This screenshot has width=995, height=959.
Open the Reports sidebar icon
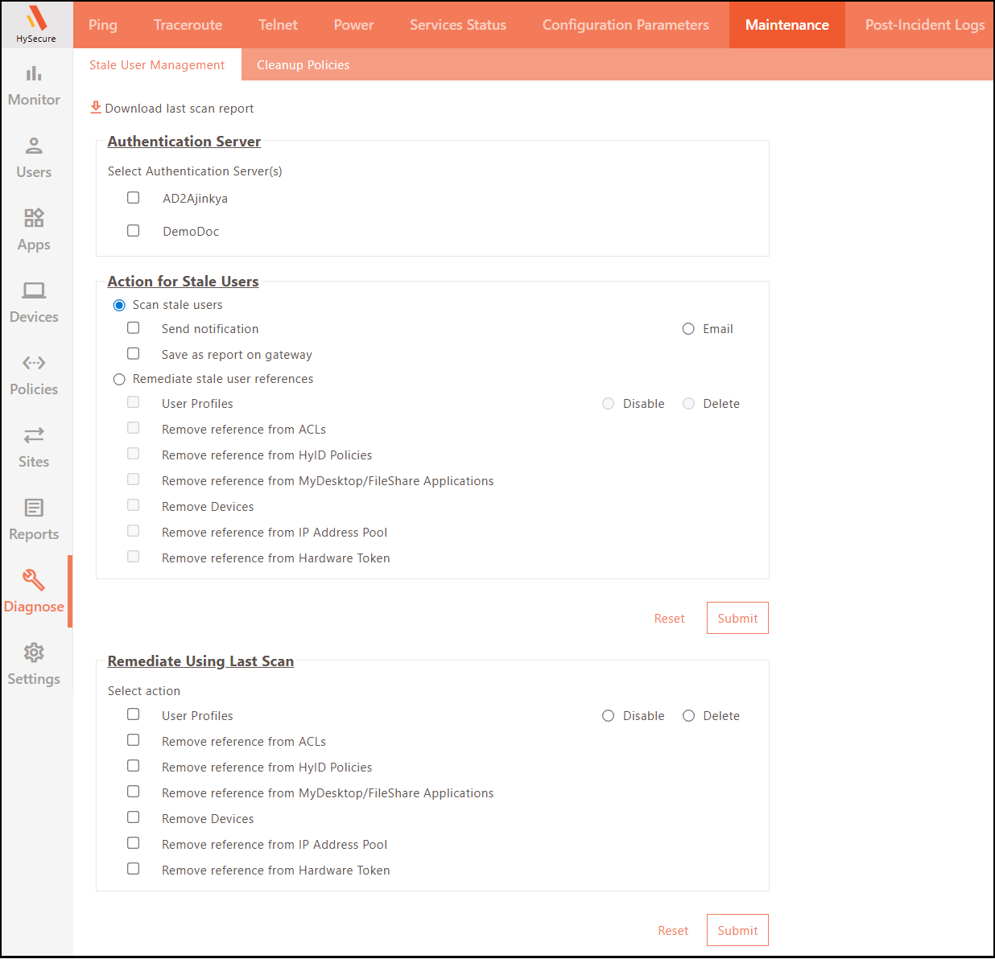(x=34, y=508)
